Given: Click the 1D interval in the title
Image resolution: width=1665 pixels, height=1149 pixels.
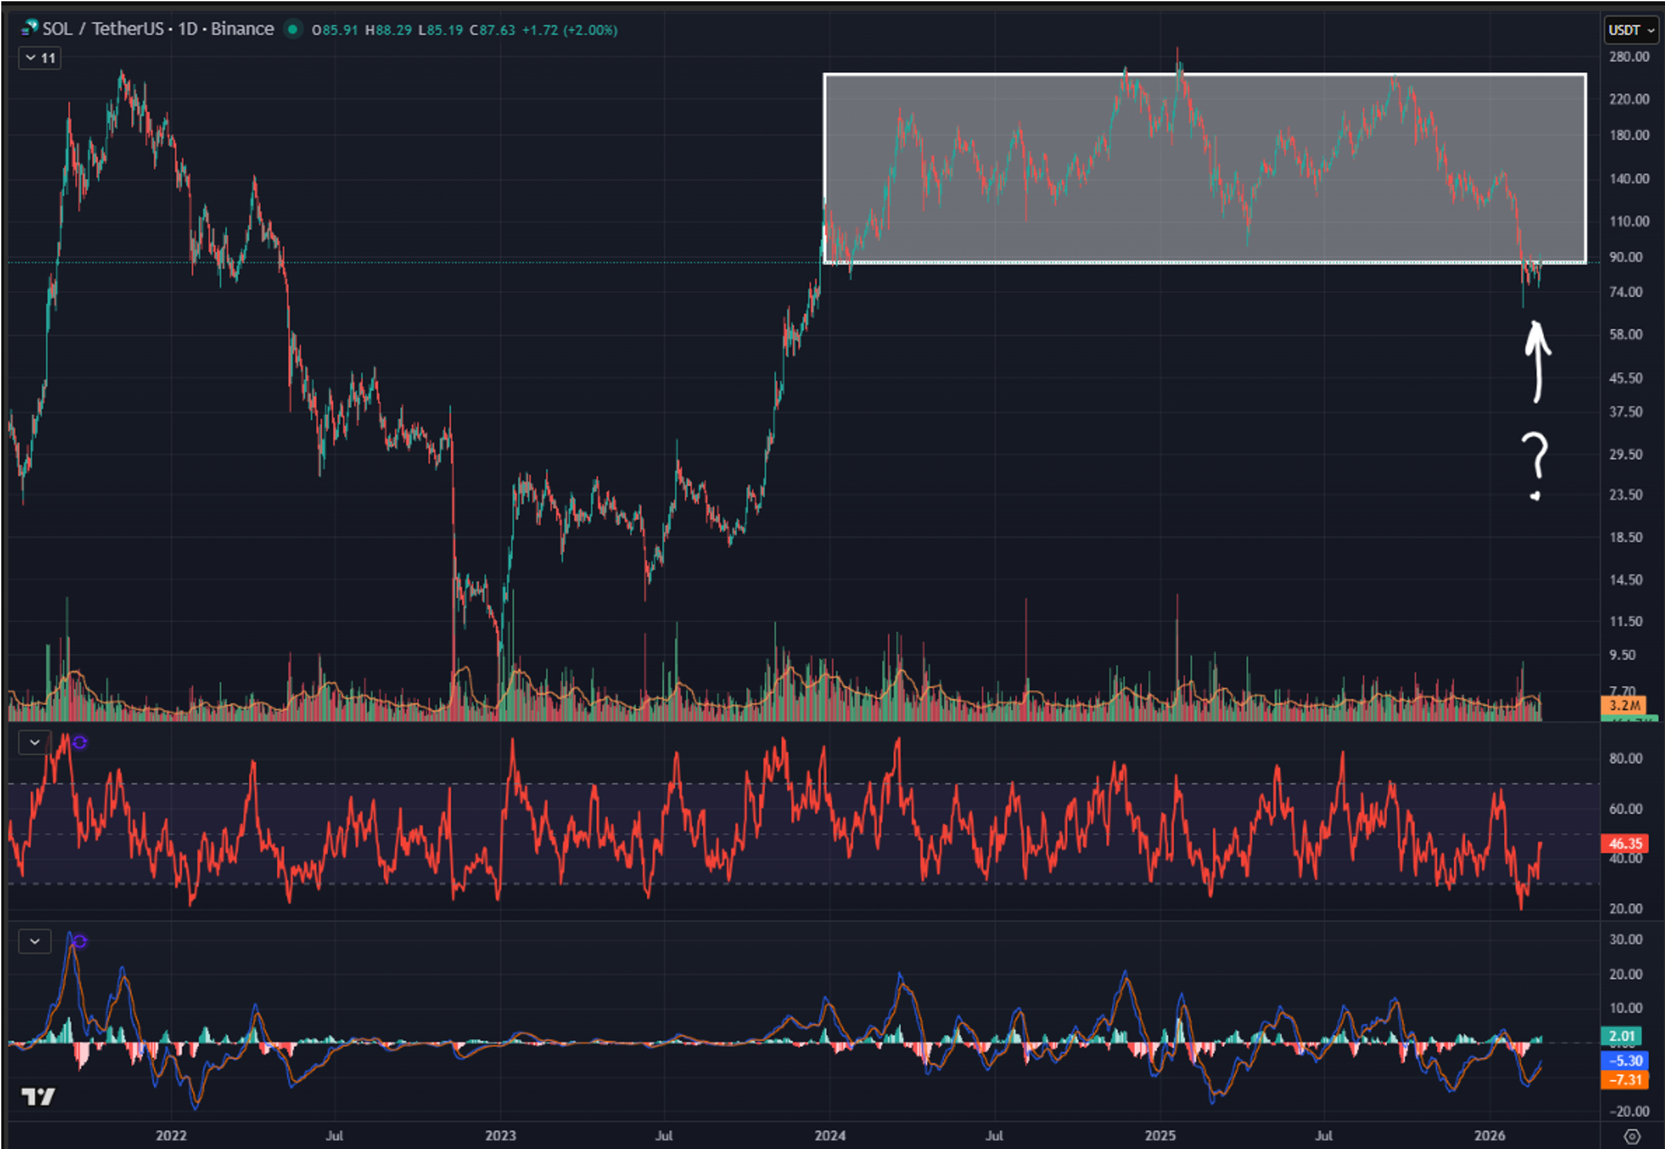Looking at the screenshot, I should [187, 29].
